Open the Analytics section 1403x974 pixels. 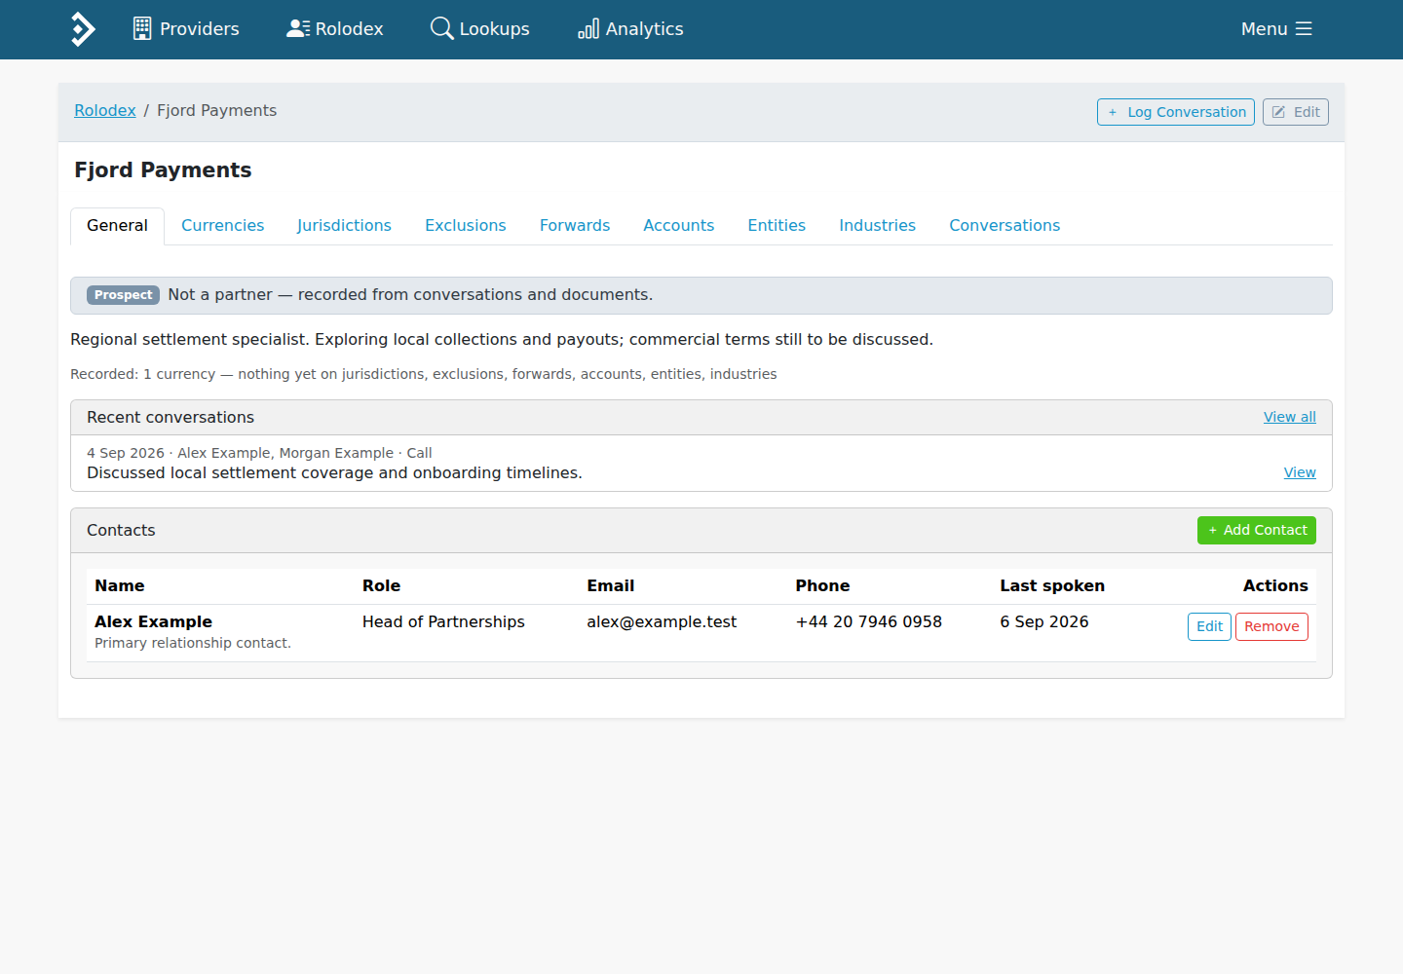pyautogui.click(x=630, y=29)
